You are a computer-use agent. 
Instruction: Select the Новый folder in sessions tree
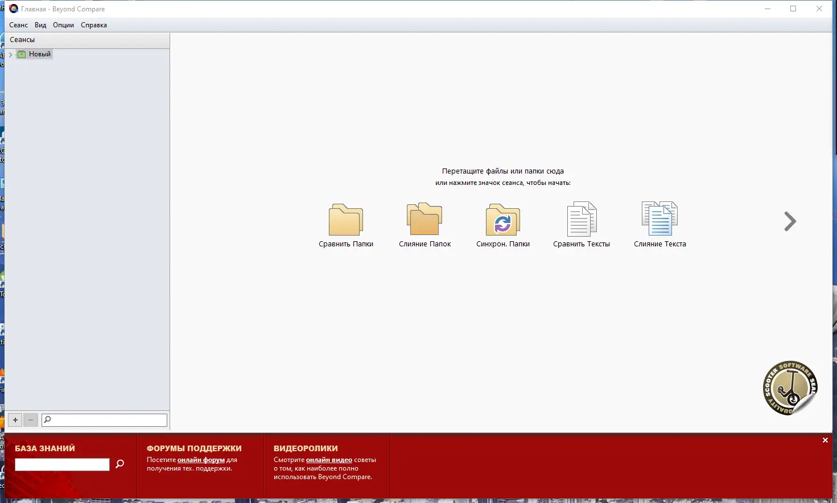pyautogui.click(x=35, y=54)
